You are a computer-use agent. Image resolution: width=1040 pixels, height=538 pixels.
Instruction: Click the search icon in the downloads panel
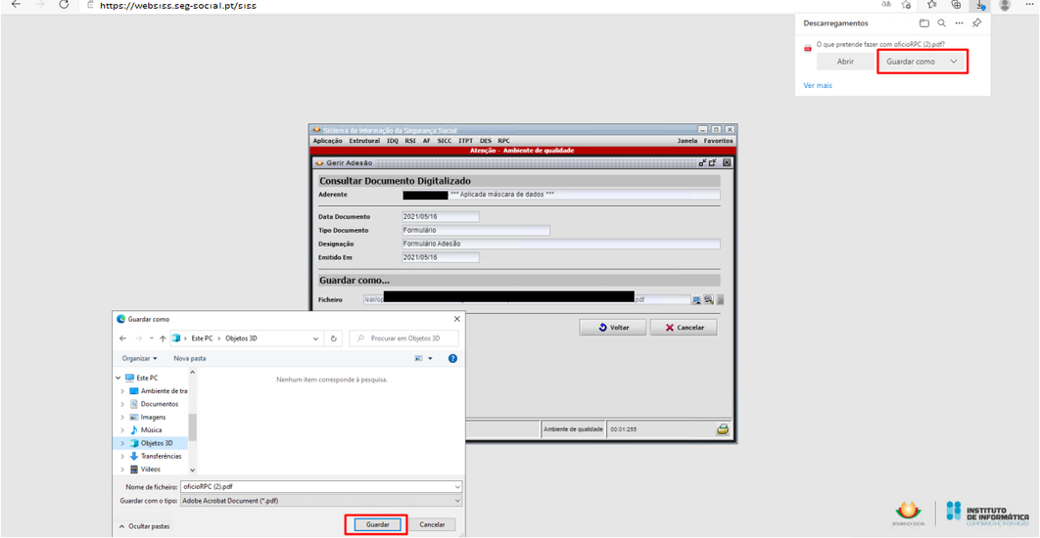pyautogui.click(x=941, y=22)
